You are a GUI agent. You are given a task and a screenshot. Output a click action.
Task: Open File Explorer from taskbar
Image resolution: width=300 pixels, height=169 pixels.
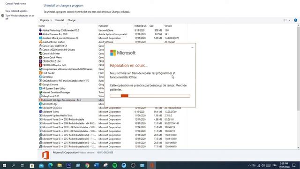(x=60, y=165)
